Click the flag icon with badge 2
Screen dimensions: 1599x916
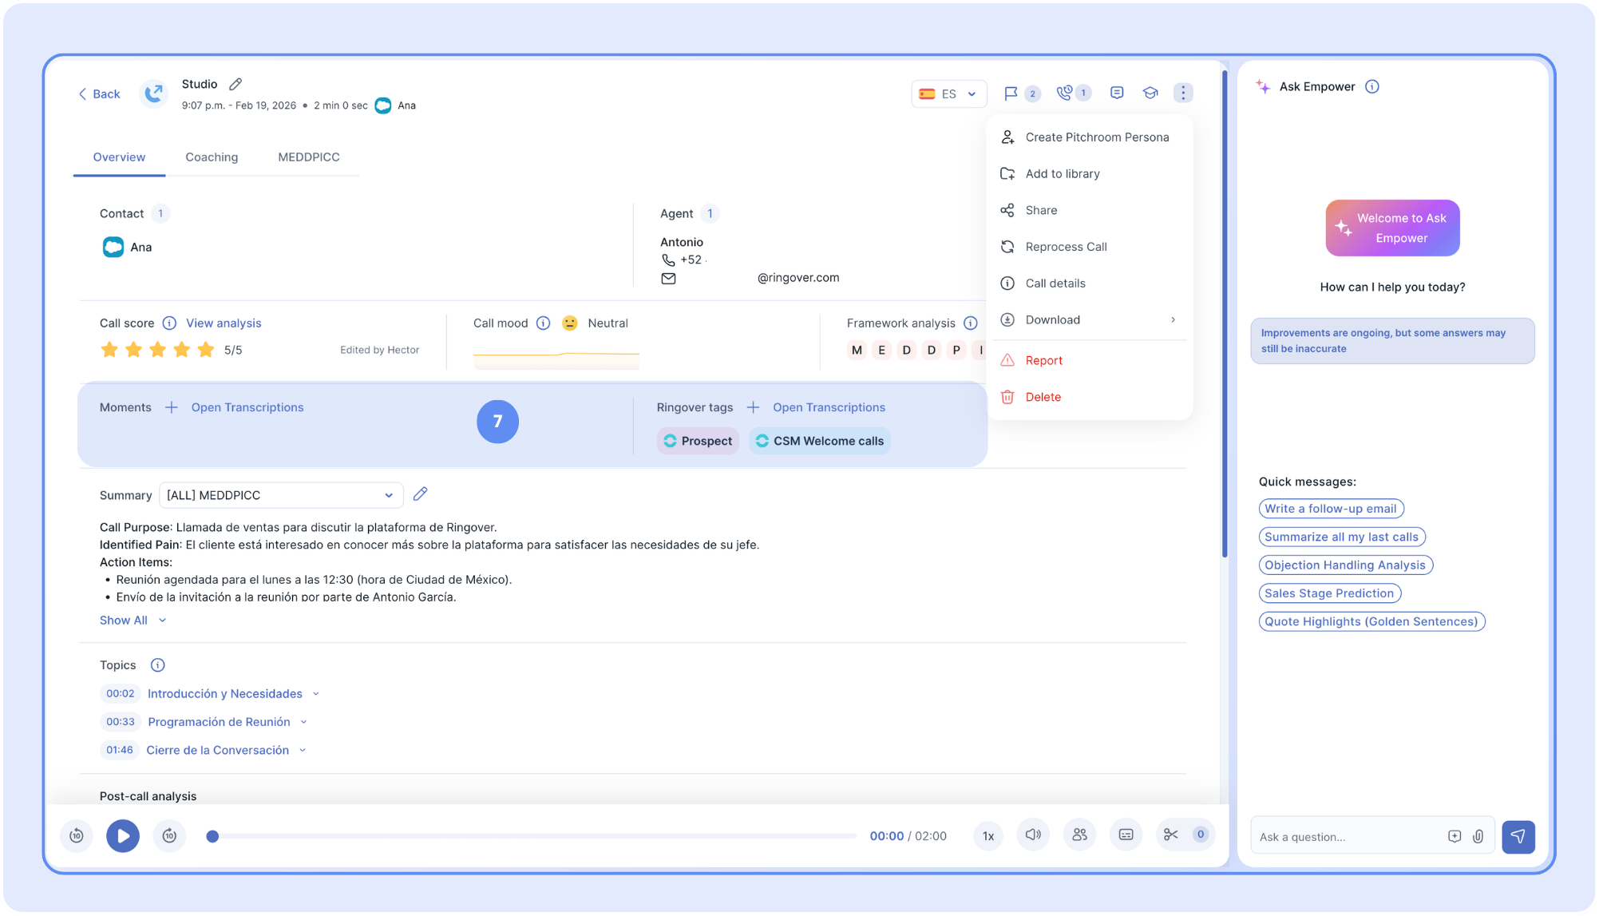[x=1011, y=93]
